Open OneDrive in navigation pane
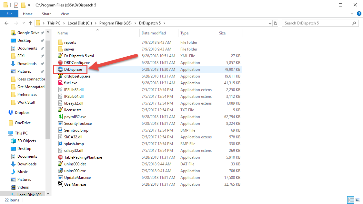363x204 pixels. [20, 123]
